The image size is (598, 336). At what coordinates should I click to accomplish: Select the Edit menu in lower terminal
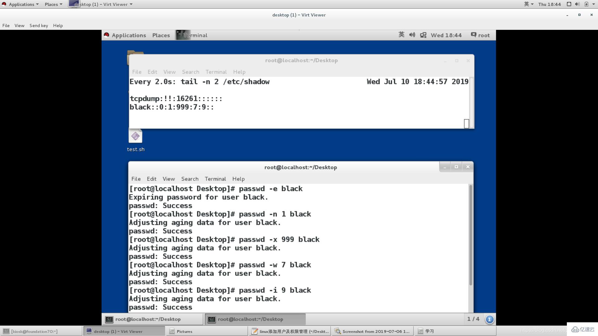tap(152, 179)
